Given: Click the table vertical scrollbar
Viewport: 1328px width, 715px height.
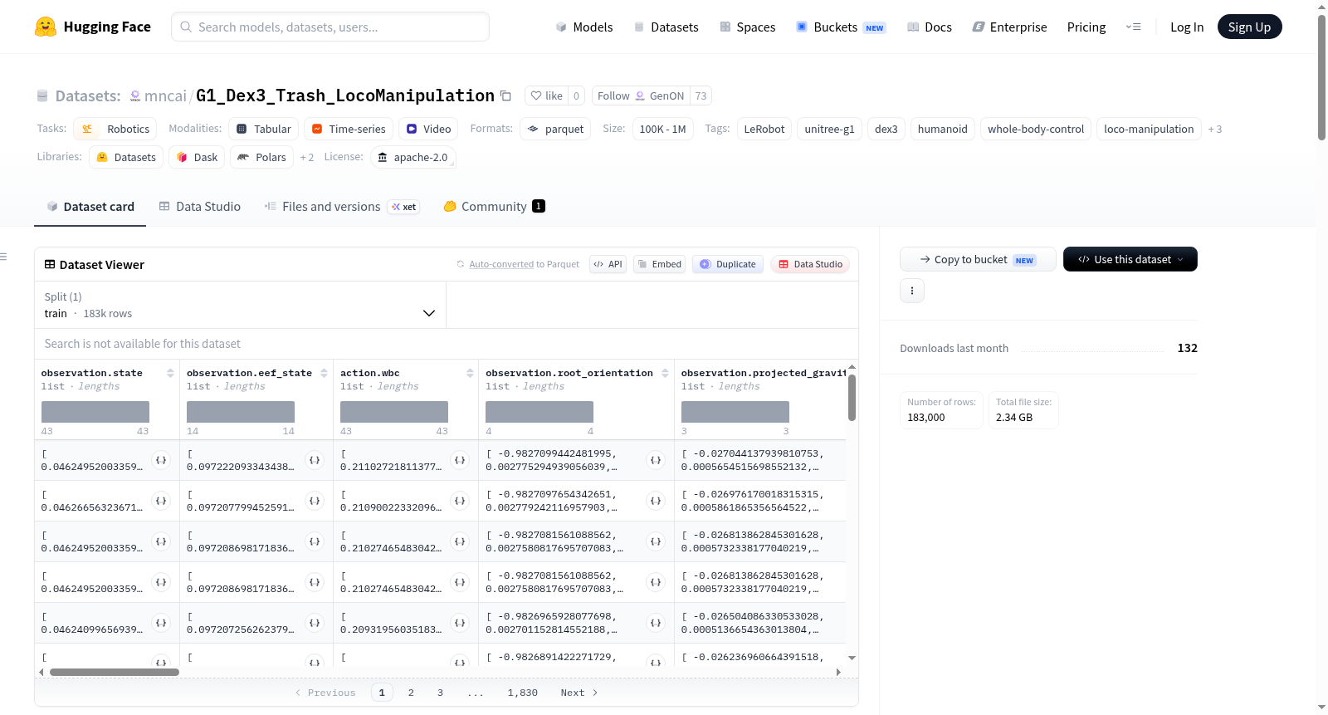Looking at the screenshot, I should (852, 397).
